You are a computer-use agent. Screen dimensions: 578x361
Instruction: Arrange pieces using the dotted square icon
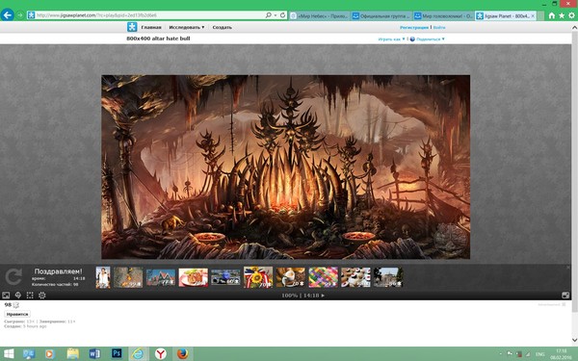[x=30, y=296]
